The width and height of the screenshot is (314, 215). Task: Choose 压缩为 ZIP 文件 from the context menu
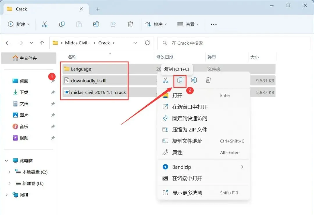pos(204,130)
